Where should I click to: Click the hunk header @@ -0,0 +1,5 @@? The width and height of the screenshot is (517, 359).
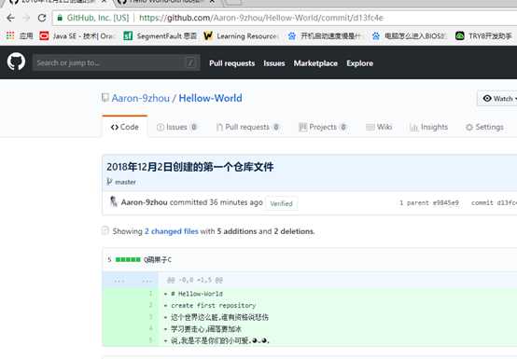(x=194, y=280)
